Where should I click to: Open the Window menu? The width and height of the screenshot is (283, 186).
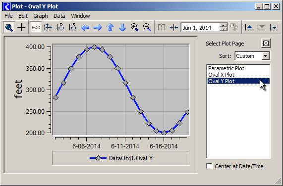pos(80,16)
